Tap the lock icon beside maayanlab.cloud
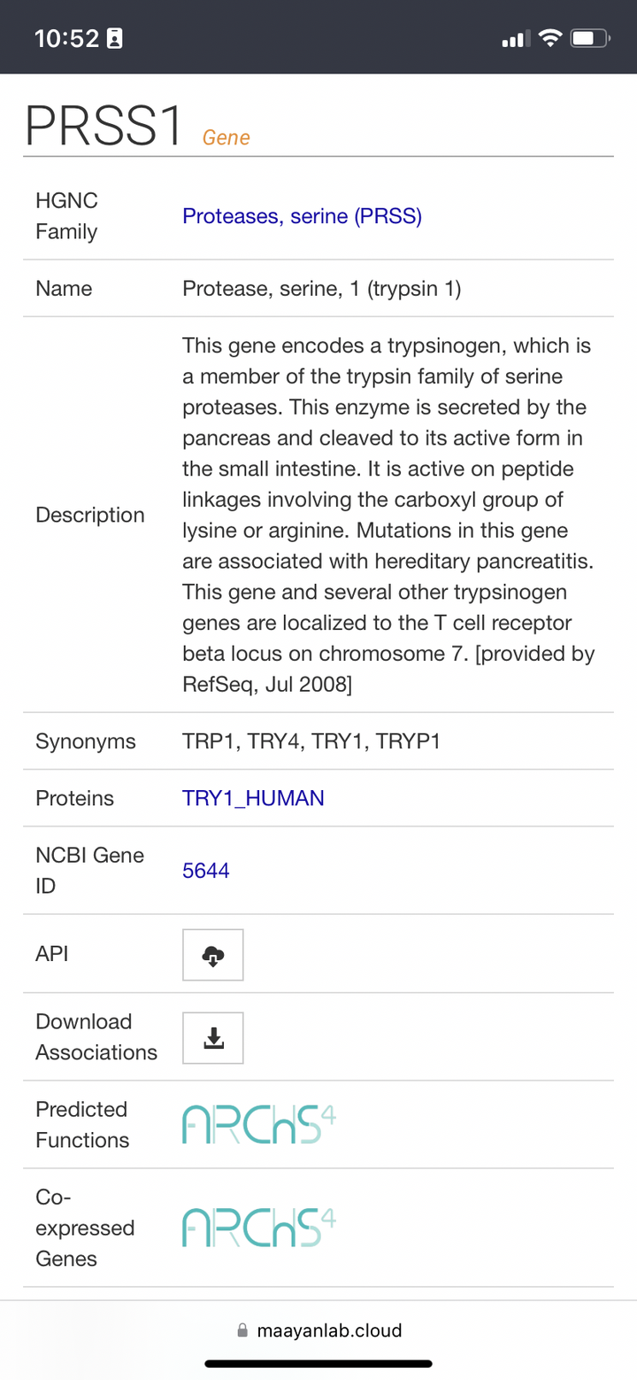The image size is (637, 1380). click(242, 1330)
